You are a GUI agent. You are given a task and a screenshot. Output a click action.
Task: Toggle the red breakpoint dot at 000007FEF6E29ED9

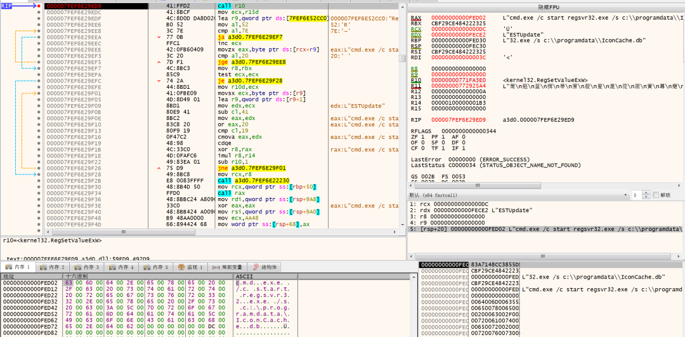[x=39, y=6]
